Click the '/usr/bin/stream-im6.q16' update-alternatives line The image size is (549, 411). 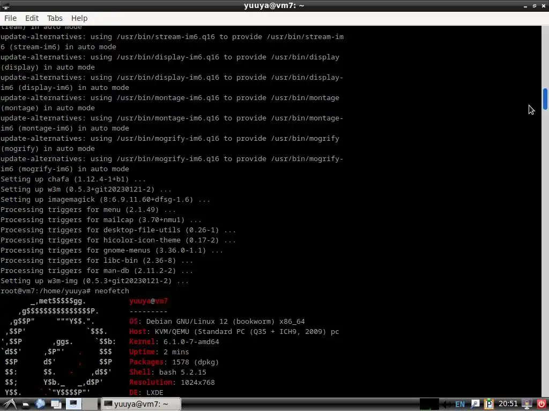(172, 37)
